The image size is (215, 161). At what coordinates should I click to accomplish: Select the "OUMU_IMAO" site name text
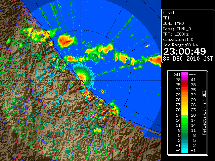pyautogui.click(x=173, y=23)
